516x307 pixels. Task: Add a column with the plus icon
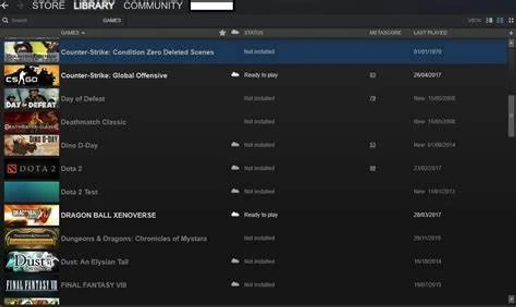[x=511, y=33]
